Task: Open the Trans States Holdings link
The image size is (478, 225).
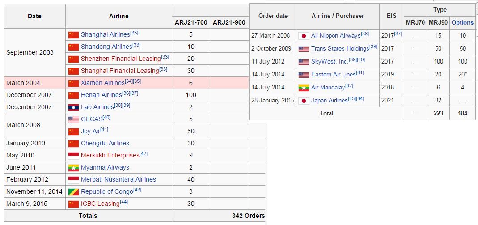Action: click(x=340, y=49)
